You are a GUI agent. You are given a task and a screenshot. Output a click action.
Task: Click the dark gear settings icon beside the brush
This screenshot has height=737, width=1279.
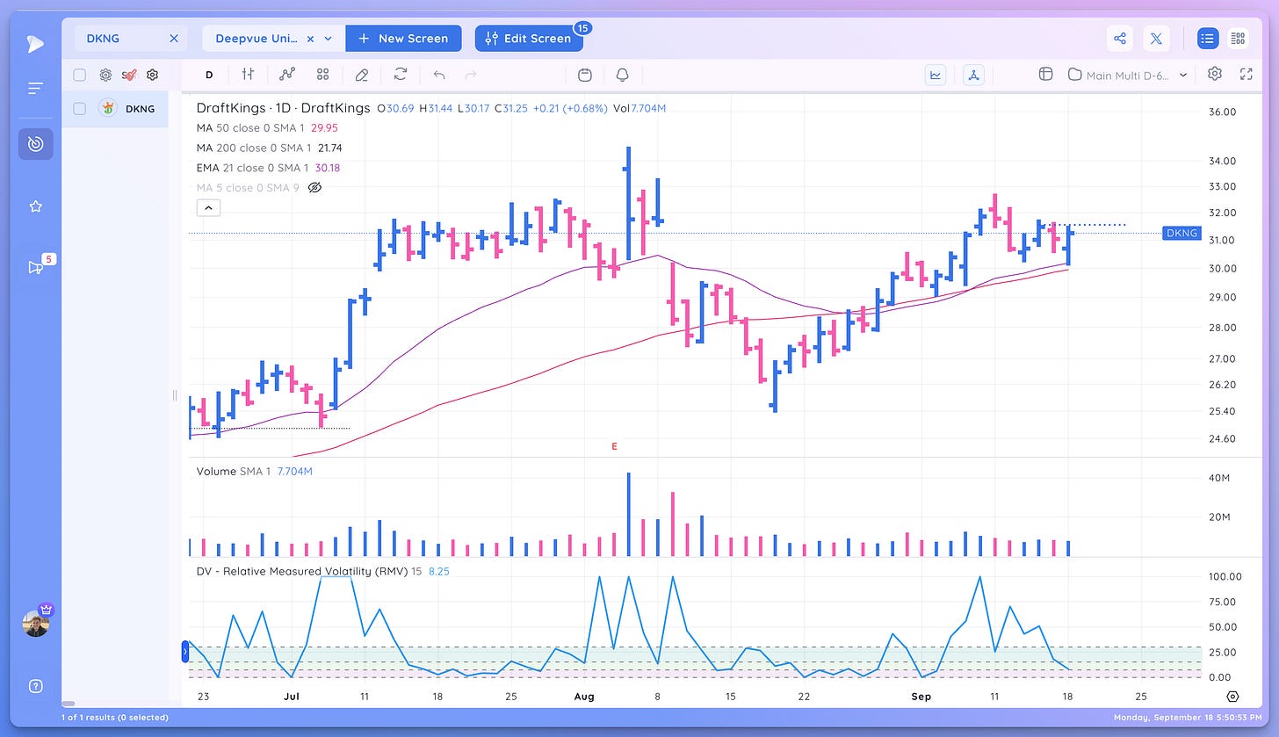[152, 75]
